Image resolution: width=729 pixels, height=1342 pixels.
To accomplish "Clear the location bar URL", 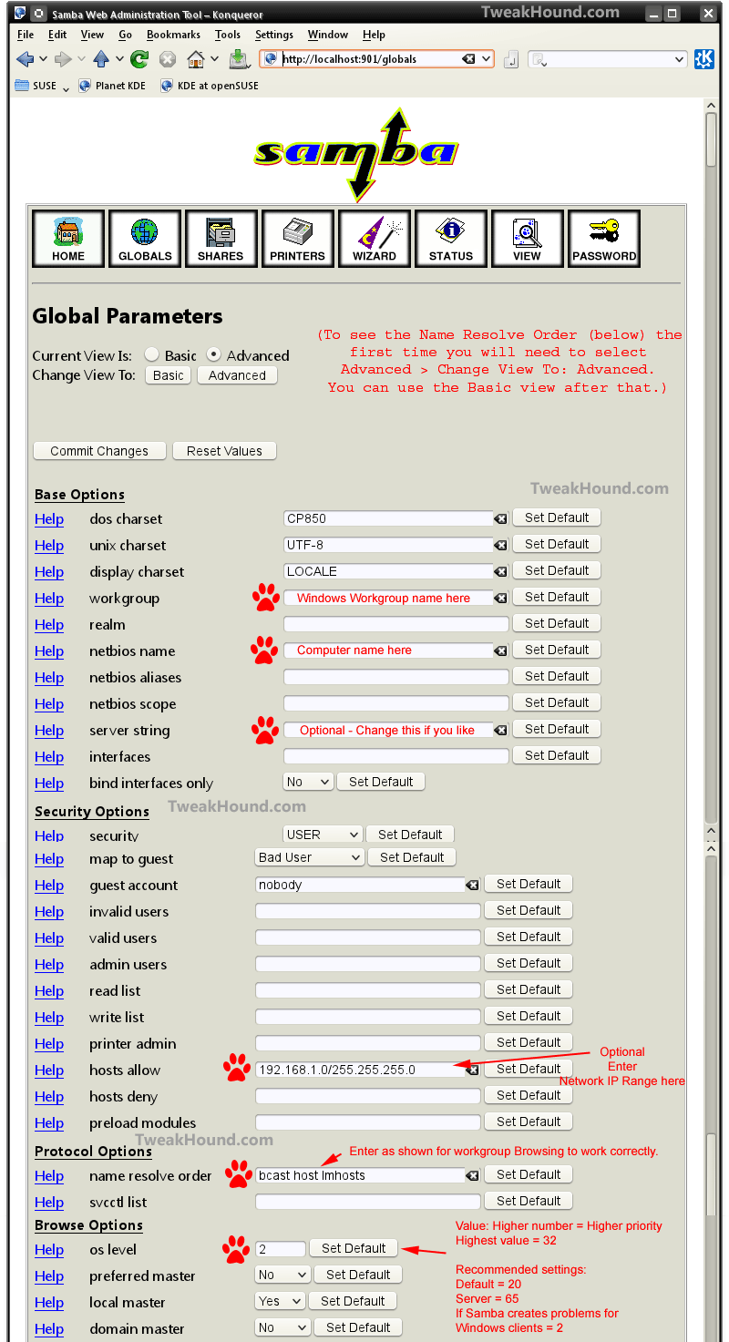I will click(467, 59).
